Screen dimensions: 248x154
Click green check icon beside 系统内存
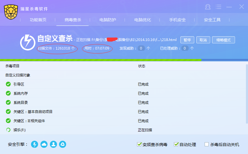pos(8,93)
